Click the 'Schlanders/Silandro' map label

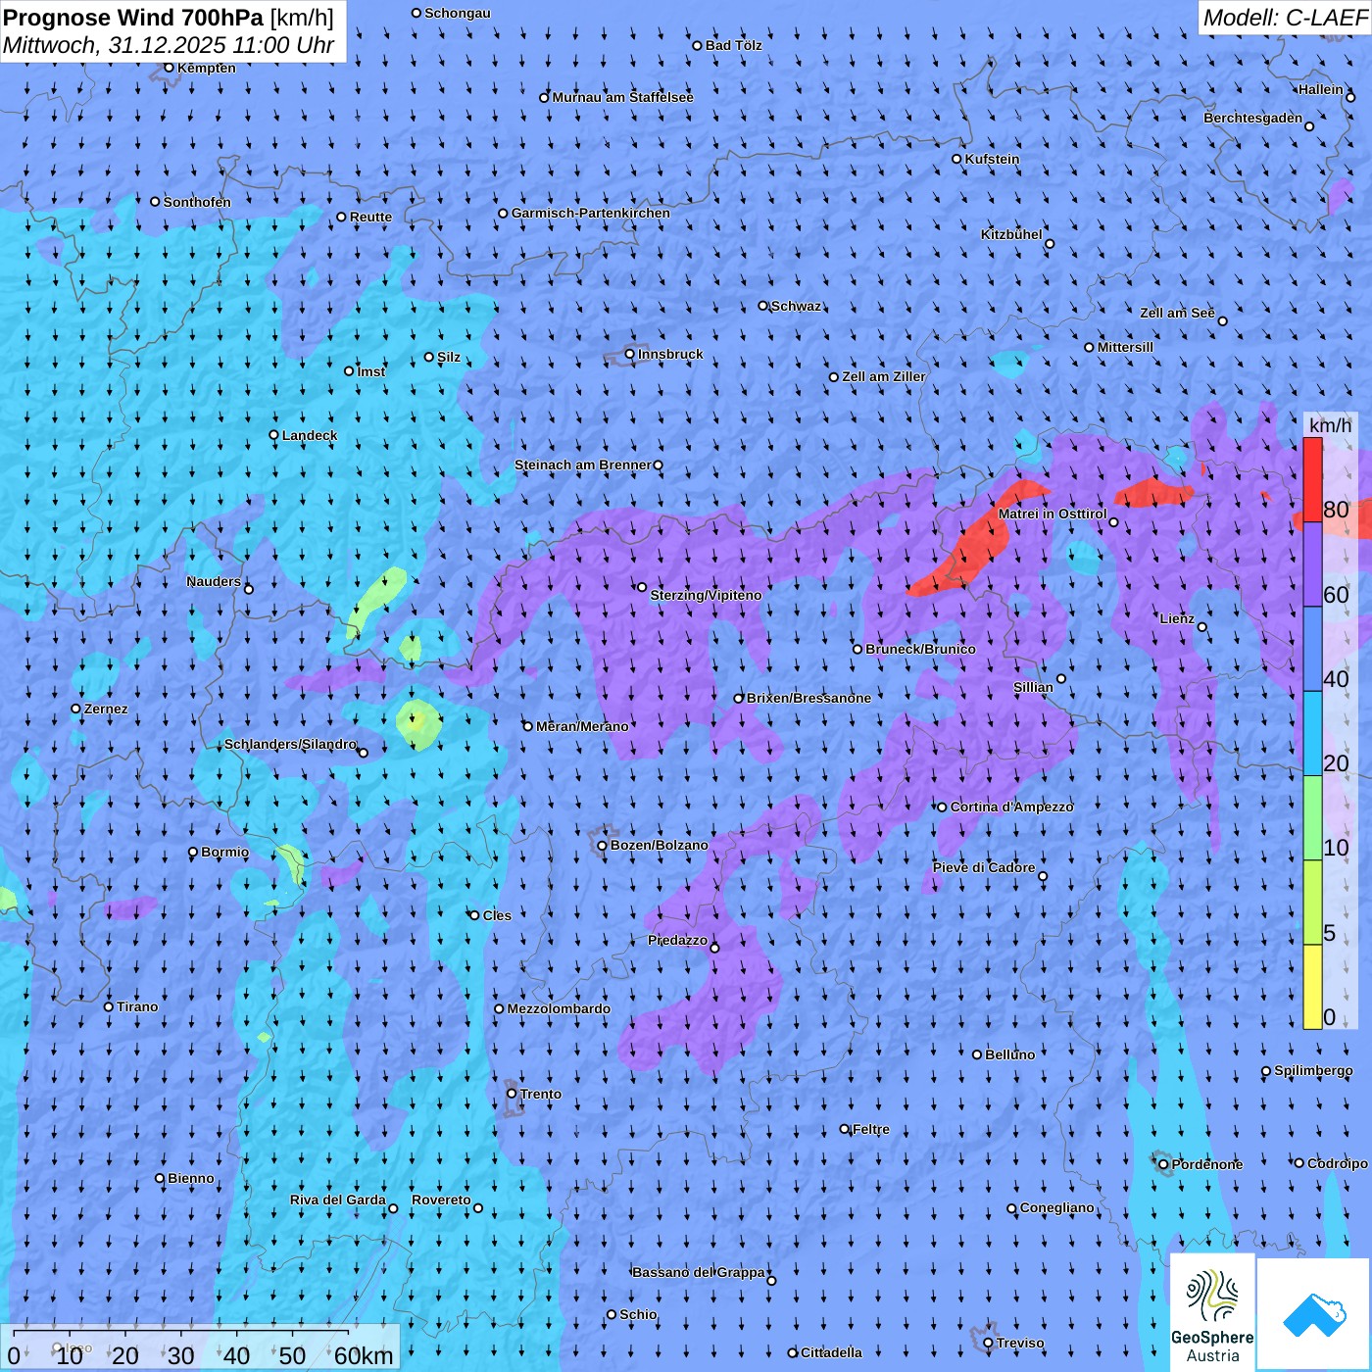[x=290, y=744]
